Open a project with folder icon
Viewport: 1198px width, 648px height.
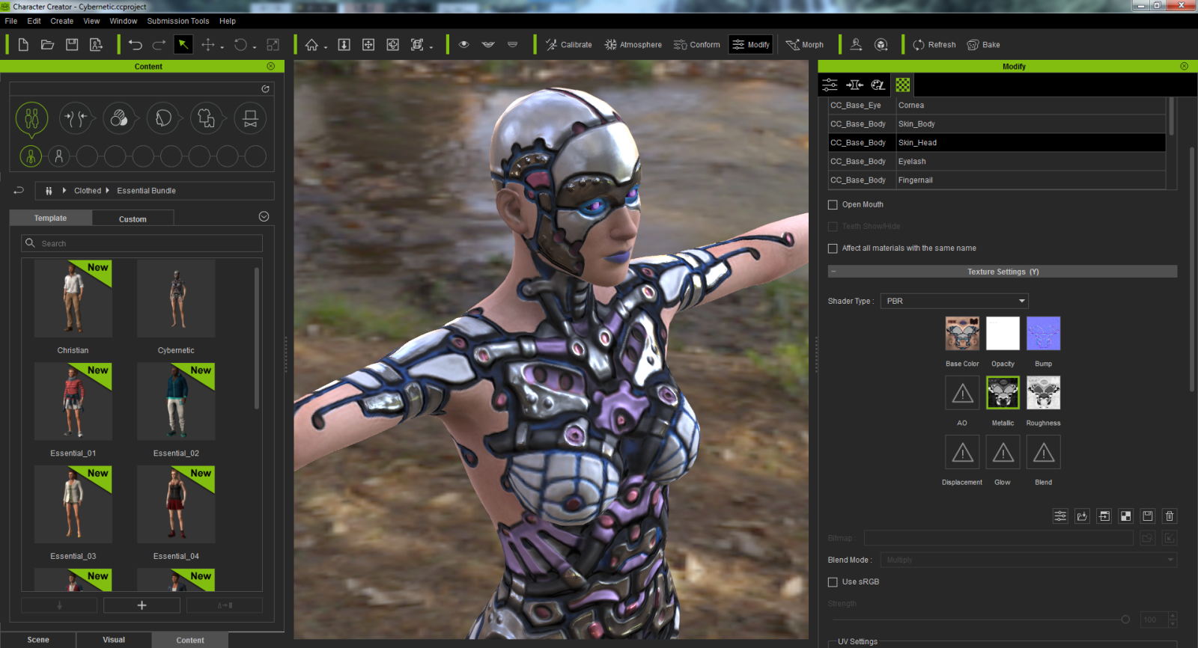click(x=47, y=45)
